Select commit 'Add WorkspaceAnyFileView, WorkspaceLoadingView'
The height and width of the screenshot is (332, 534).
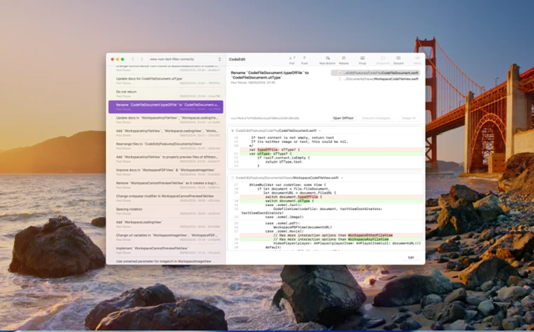click(x=166, y=133)
